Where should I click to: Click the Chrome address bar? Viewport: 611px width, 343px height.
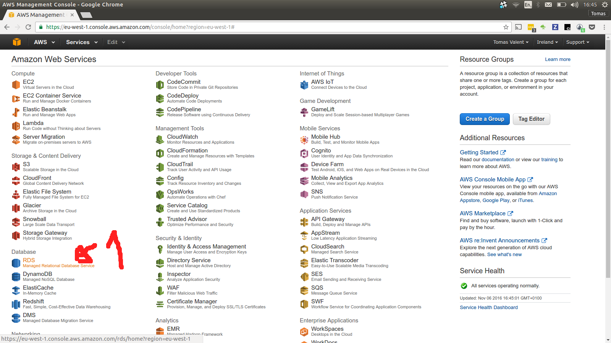pos(273,27)
